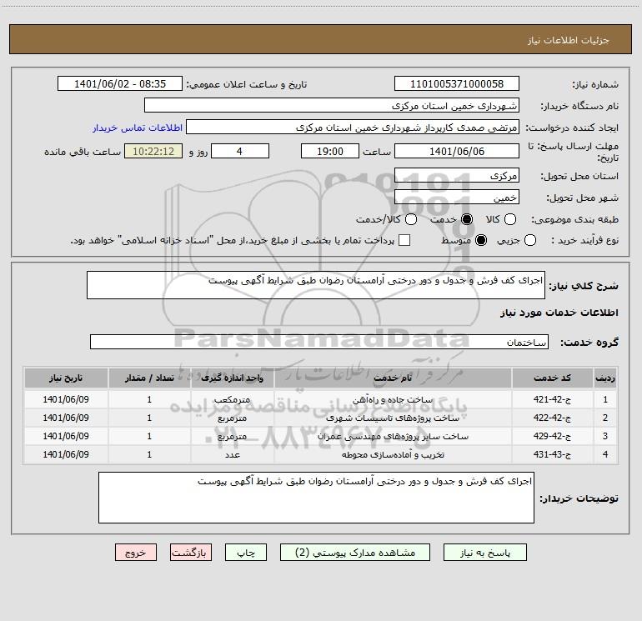642x621 pixels.
Task: Click ساخت پروژه‌های تاسیسات شهری service name
Action: (393, 418)
